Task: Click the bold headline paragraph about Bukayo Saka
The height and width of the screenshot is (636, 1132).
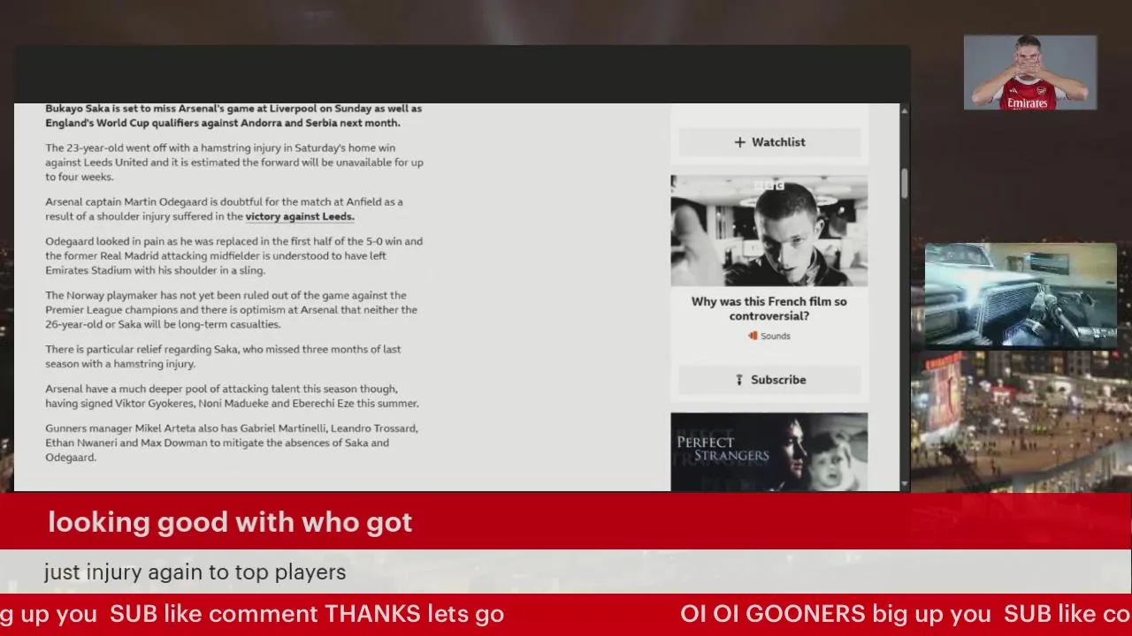Action: coord(233,116)
